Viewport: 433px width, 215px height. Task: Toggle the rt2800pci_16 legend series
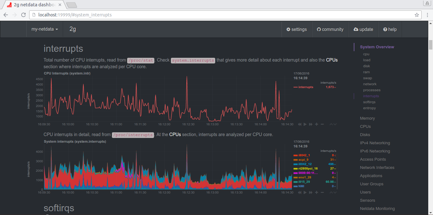306,169
